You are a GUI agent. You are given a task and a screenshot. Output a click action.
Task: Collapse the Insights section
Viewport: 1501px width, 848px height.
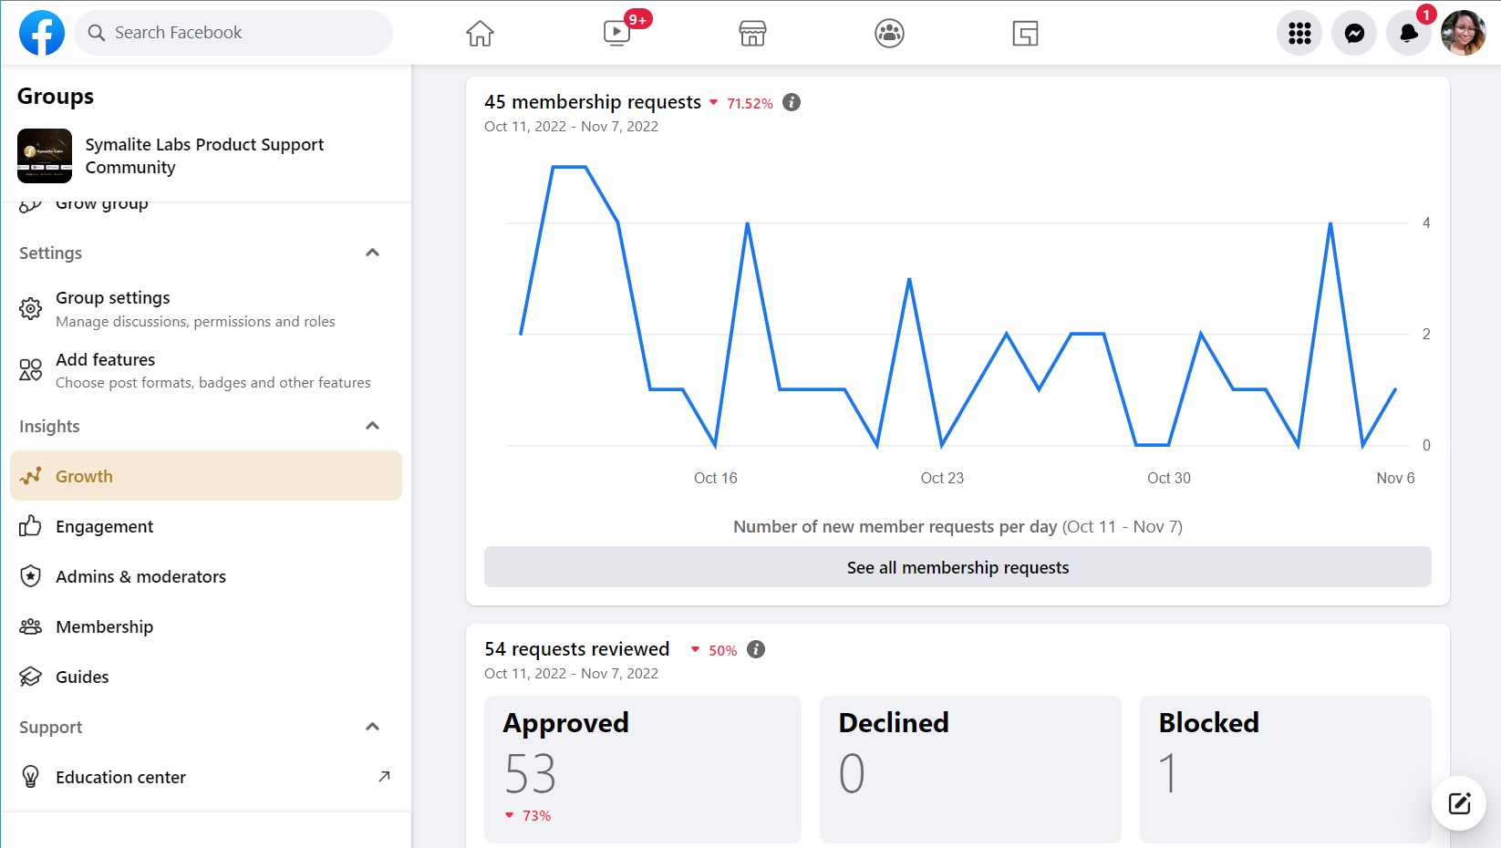(372, 426)
